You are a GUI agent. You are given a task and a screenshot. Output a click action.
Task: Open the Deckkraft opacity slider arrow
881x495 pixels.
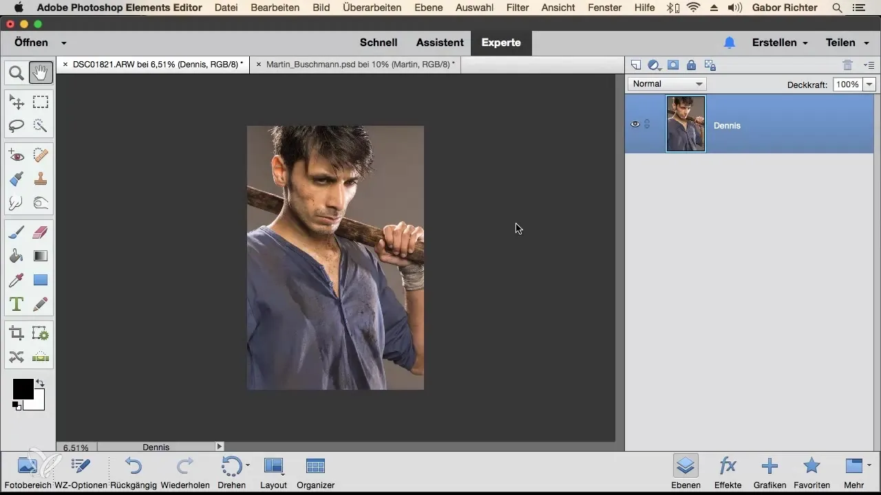869,84
